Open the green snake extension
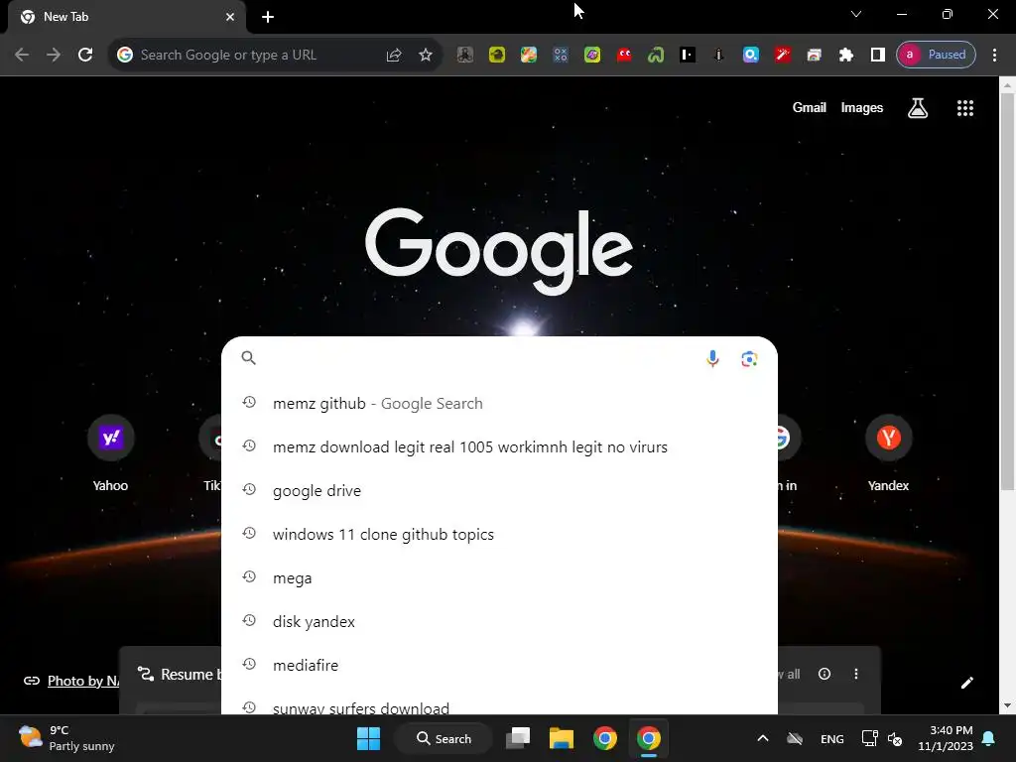1016x762 pixels. coord(656,55)
